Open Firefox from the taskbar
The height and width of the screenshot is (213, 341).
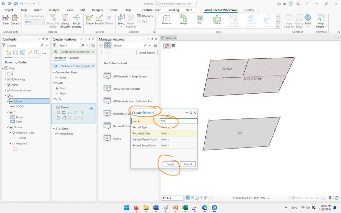coord(136,208)
